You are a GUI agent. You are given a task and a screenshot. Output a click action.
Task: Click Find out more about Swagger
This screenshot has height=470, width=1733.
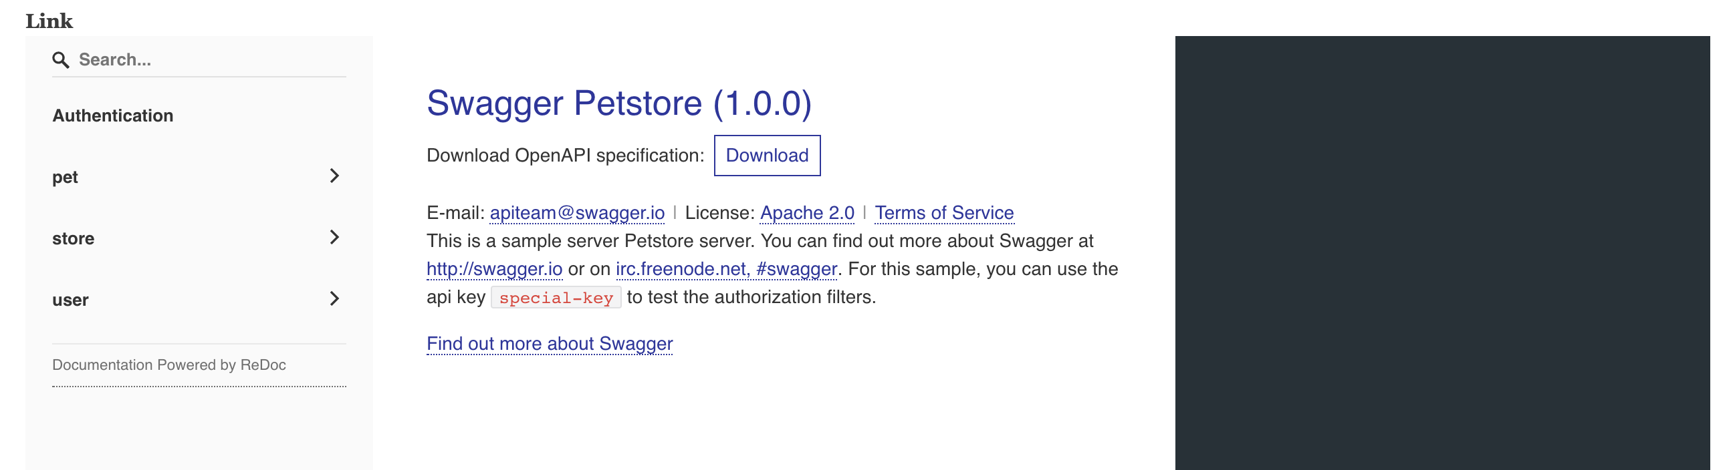point(550,344)
